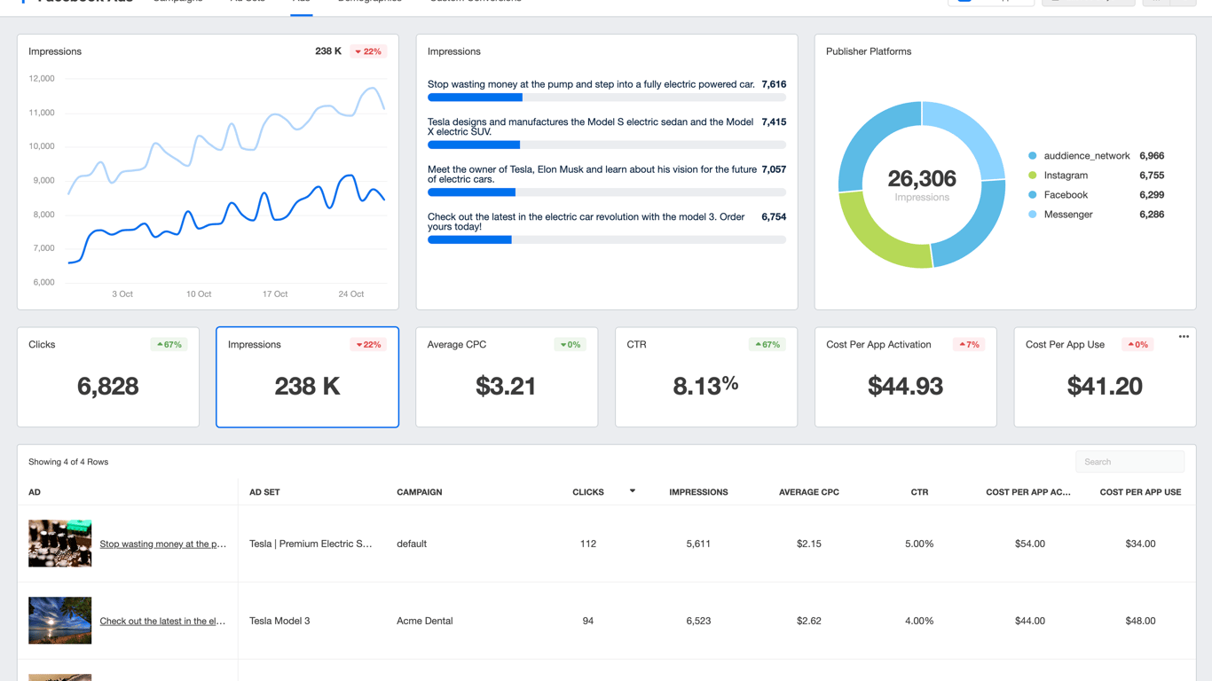Image resolution: width=1212 pixels, height=681 pixels.
Task: Sort table by the Impressions column header
Action: (x=698, y=492)
